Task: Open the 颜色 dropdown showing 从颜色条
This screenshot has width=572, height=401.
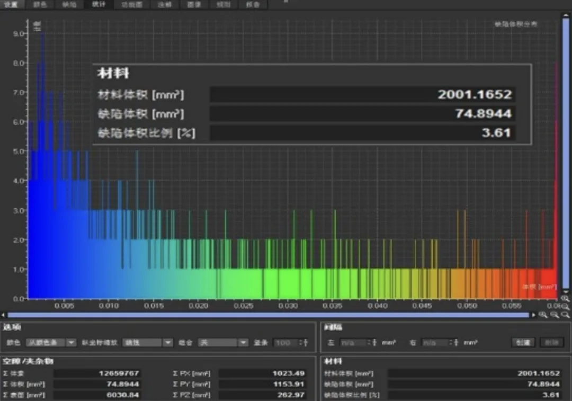Action: pyautogui.click(x=51, y=342)
